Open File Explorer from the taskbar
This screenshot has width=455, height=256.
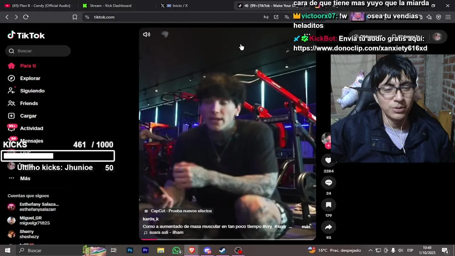point(161,250)
